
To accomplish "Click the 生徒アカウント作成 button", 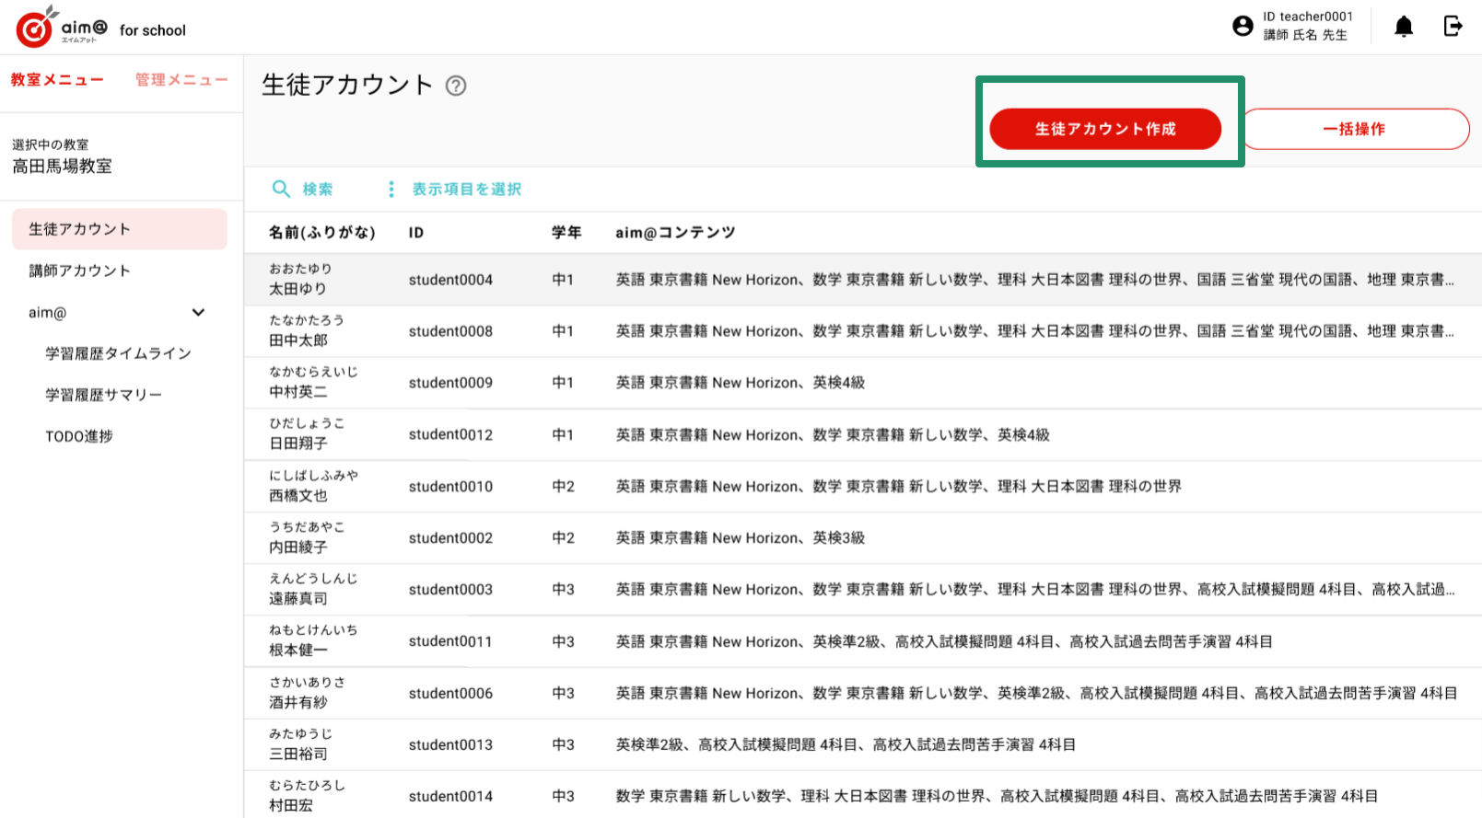I will click(1105, 129).
